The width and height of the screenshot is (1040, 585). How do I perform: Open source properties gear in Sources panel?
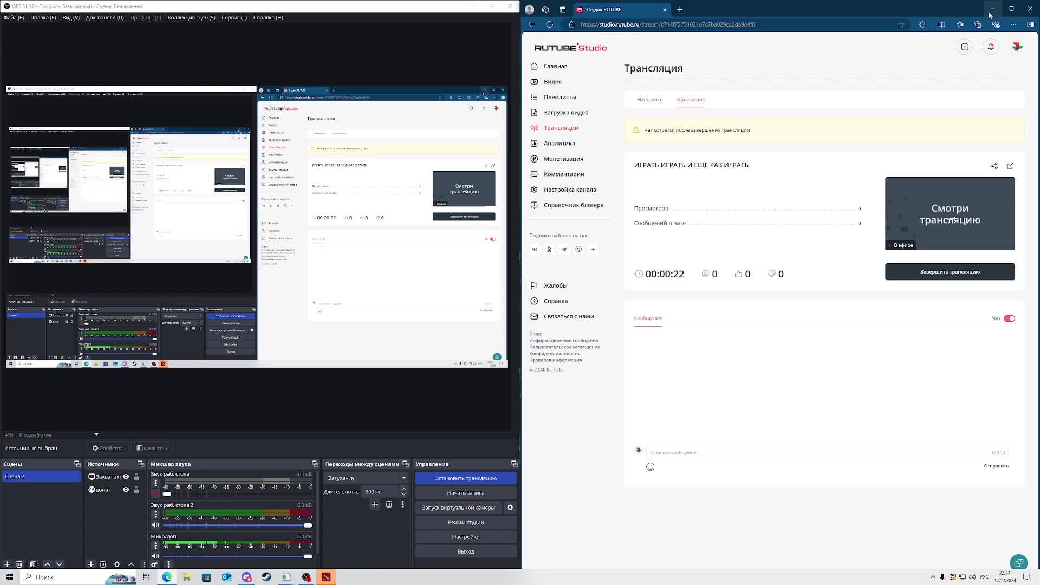point(117,564)
